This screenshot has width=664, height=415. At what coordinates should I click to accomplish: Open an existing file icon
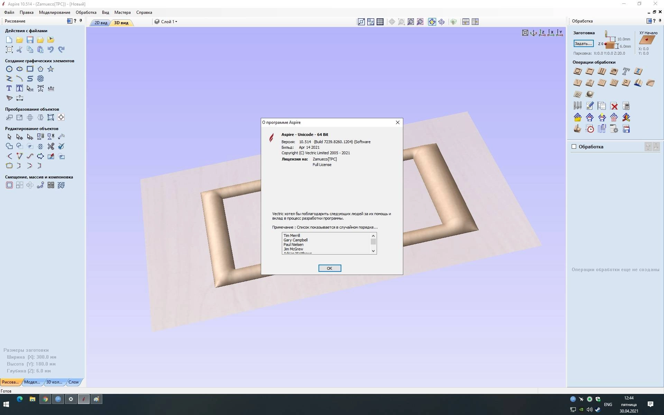20,40
